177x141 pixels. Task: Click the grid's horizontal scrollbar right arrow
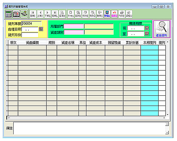click(x=164, y=118)
